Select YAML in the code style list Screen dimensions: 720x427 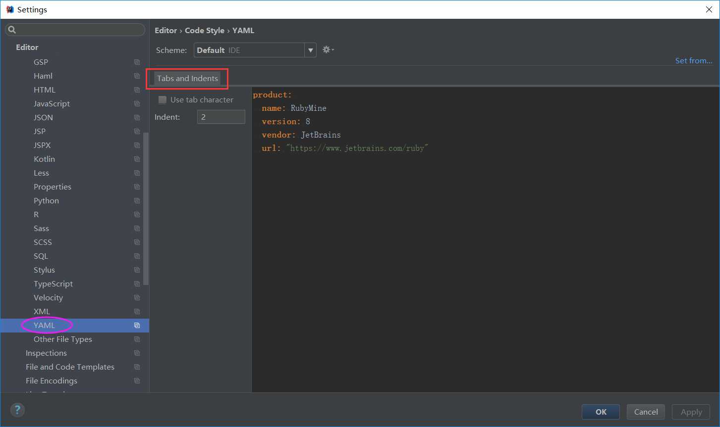[75, 326]
